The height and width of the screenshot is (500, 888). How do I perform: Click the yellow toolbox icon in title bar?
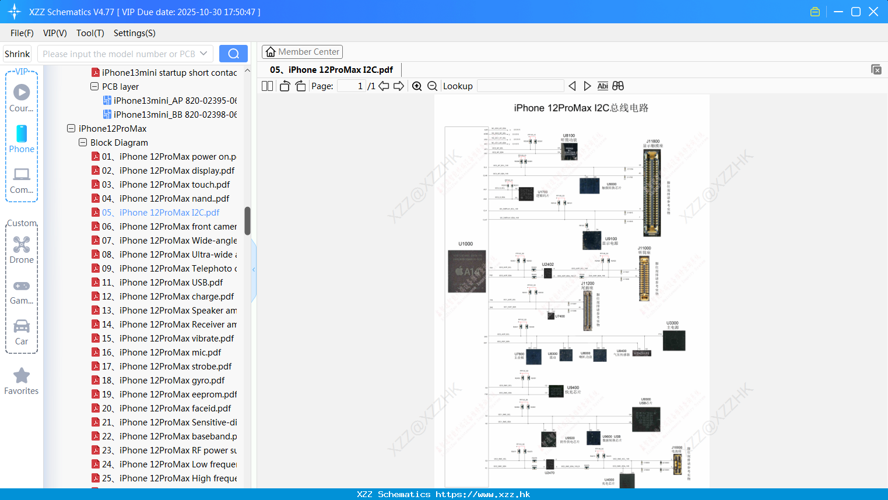click(x=815, y=12)
